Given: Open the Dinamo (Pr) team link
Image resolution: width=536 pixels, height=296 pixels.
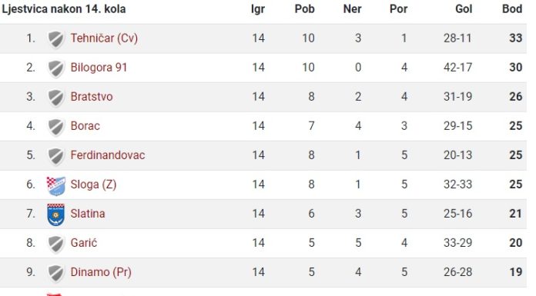Looking at the screenshot, I should pyautogui.click(x=101, y=272).
